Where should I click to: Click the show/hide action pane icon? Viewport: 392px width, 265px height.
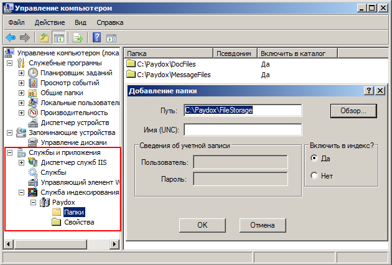pos(111,37)
